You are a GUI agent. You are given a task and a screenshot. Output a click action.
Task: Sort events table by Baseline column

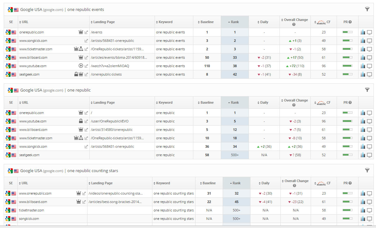(207, 22)
